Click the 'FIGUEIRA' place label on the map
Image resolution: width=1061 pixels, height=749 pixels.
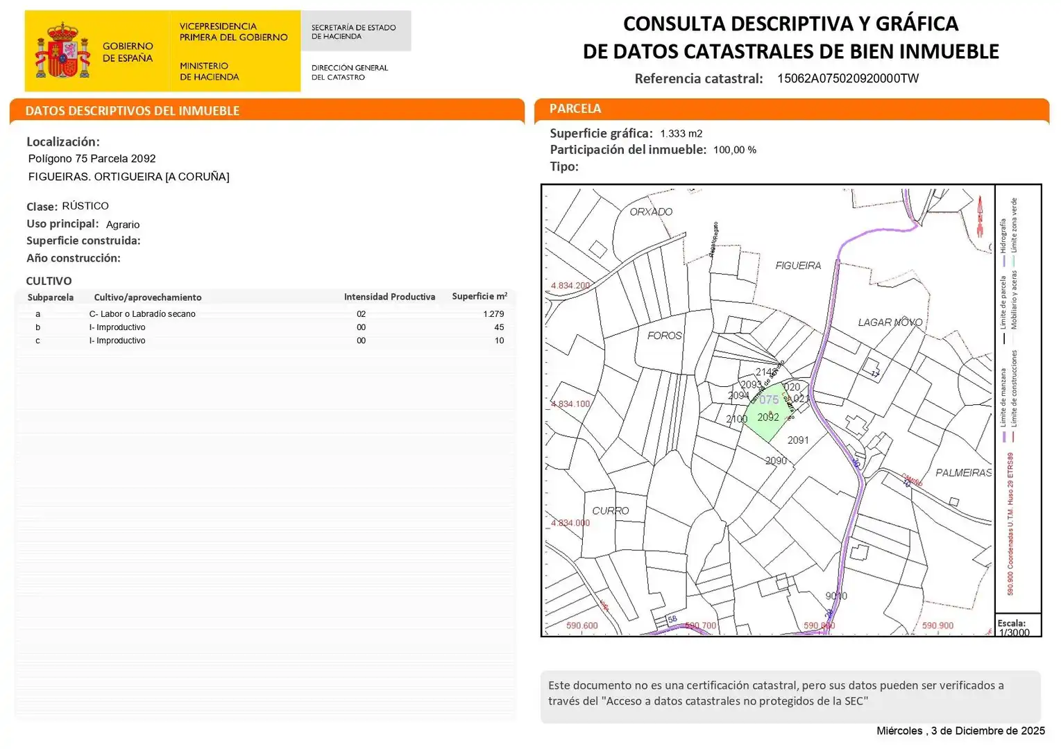click(x=798, y=266)
